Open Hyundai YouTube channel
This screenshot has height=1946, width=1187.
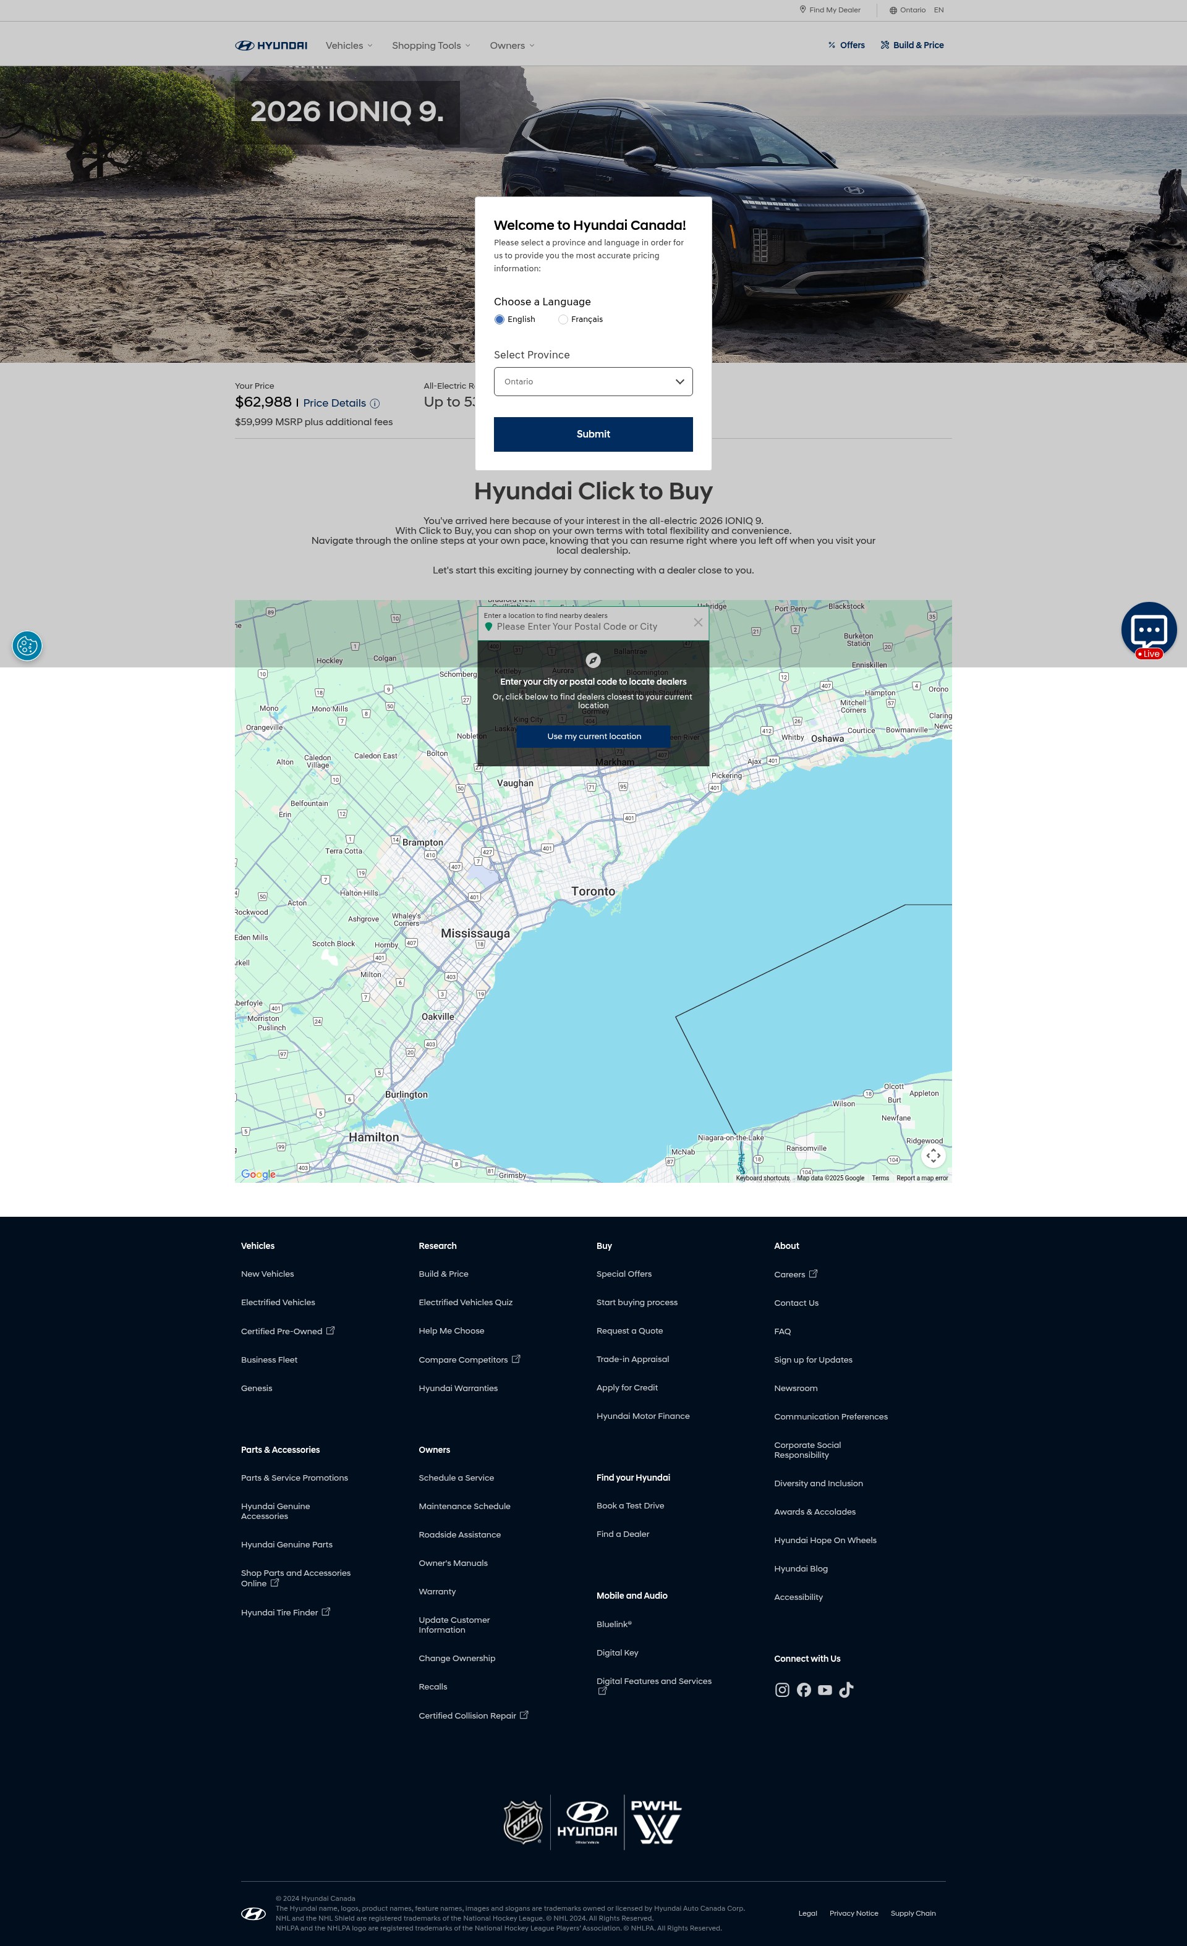825,1690
